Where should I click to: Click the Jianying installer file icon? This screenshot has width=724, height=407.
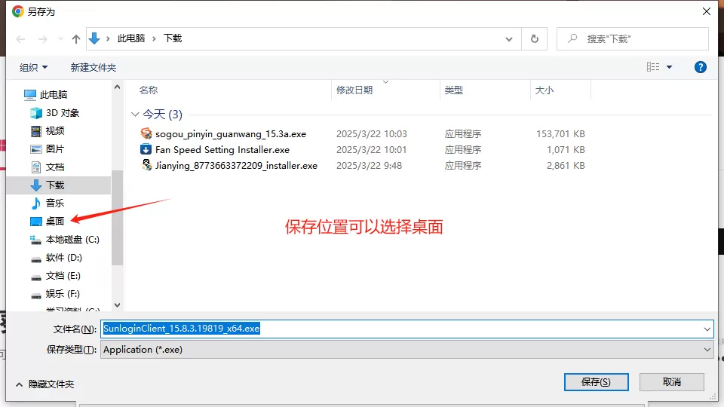coord(146,165)
